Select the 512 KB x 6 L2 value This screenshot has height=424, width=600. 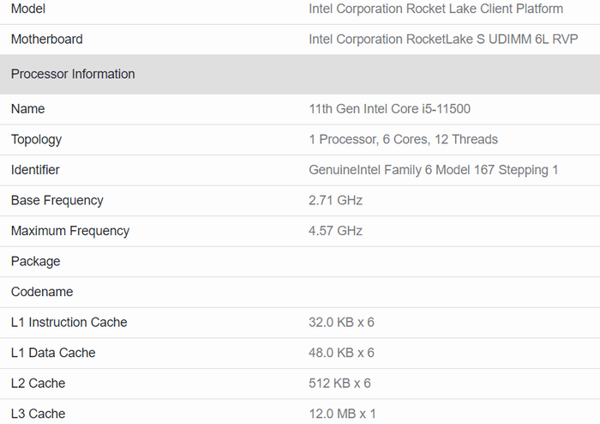[x=339, y=384]
